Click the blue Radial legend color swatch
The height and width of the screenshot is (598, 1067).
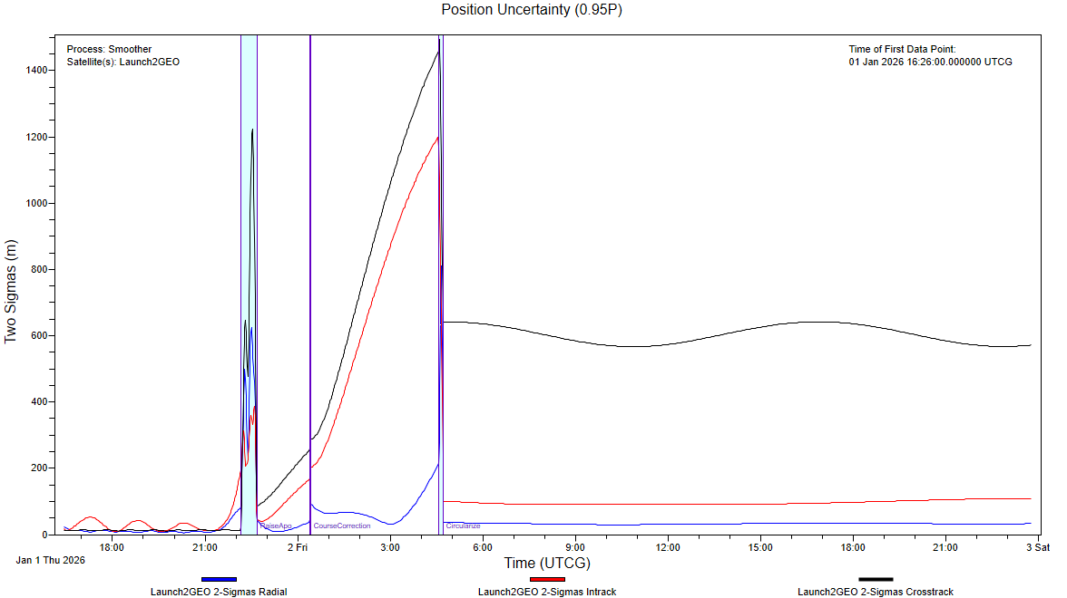point(219,579)
